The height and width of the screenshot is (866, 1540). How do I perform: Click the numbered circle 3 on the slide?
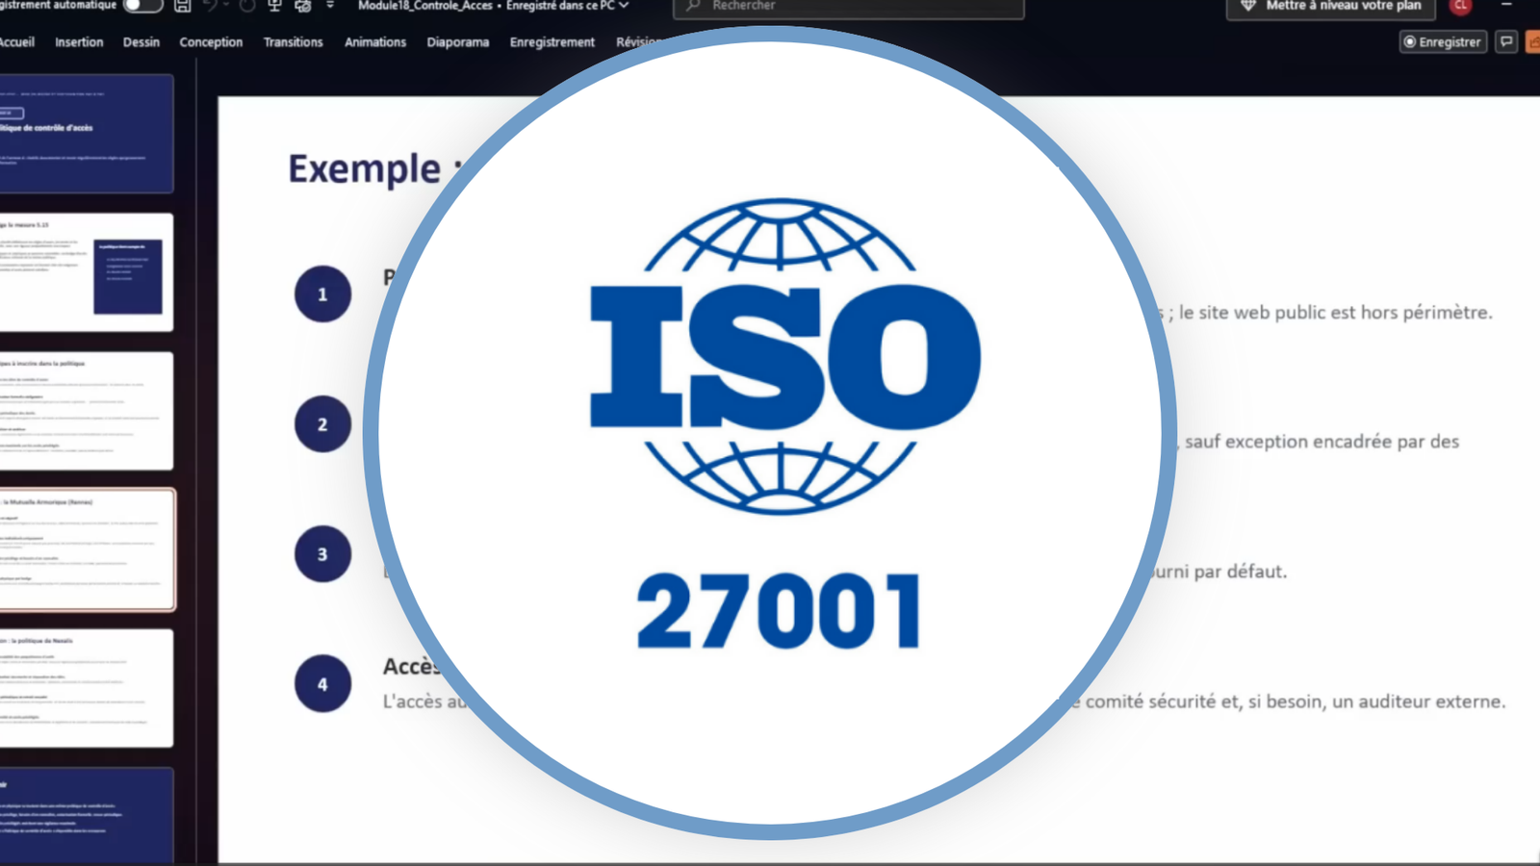click(x=322, y=553)
